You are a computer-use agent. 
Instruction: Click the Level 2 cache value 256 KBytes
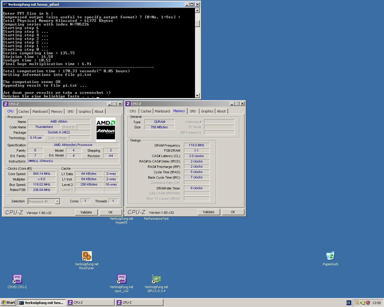pos(89,185)
